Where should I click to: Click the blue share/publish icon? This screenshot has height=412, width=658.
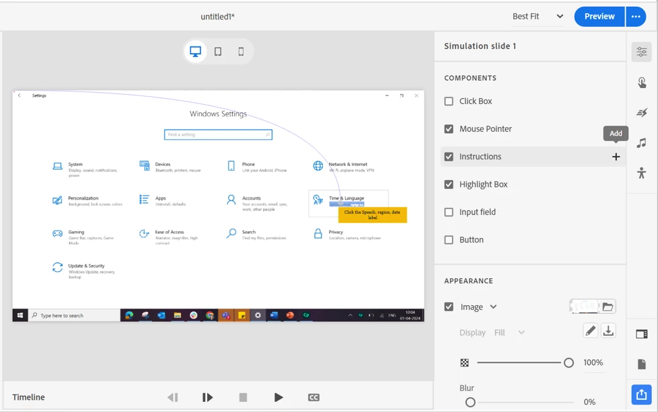642,395
